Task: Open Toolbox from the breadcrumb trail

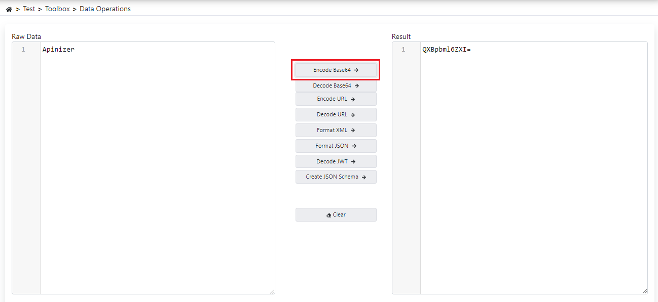Action: click(57, 9)
